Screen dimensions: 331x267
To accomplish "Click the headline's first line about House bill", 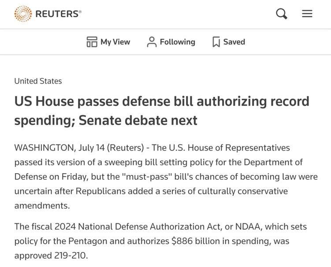I will click(x=162, y=101).
